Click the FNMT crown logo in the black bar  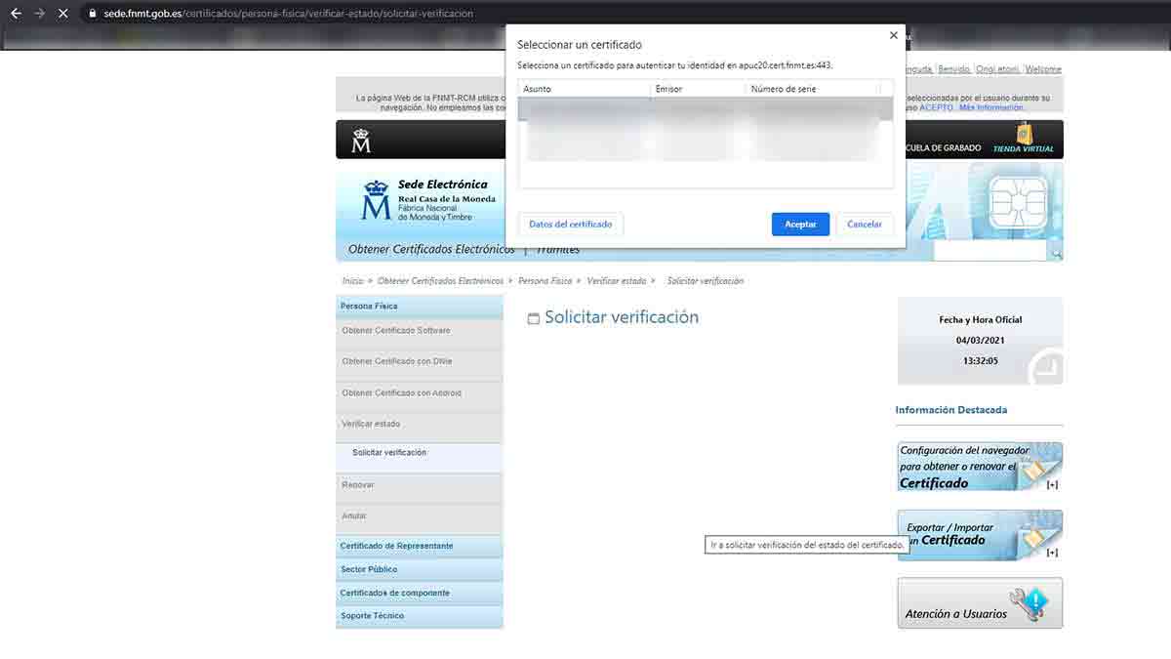pos(362,139)
